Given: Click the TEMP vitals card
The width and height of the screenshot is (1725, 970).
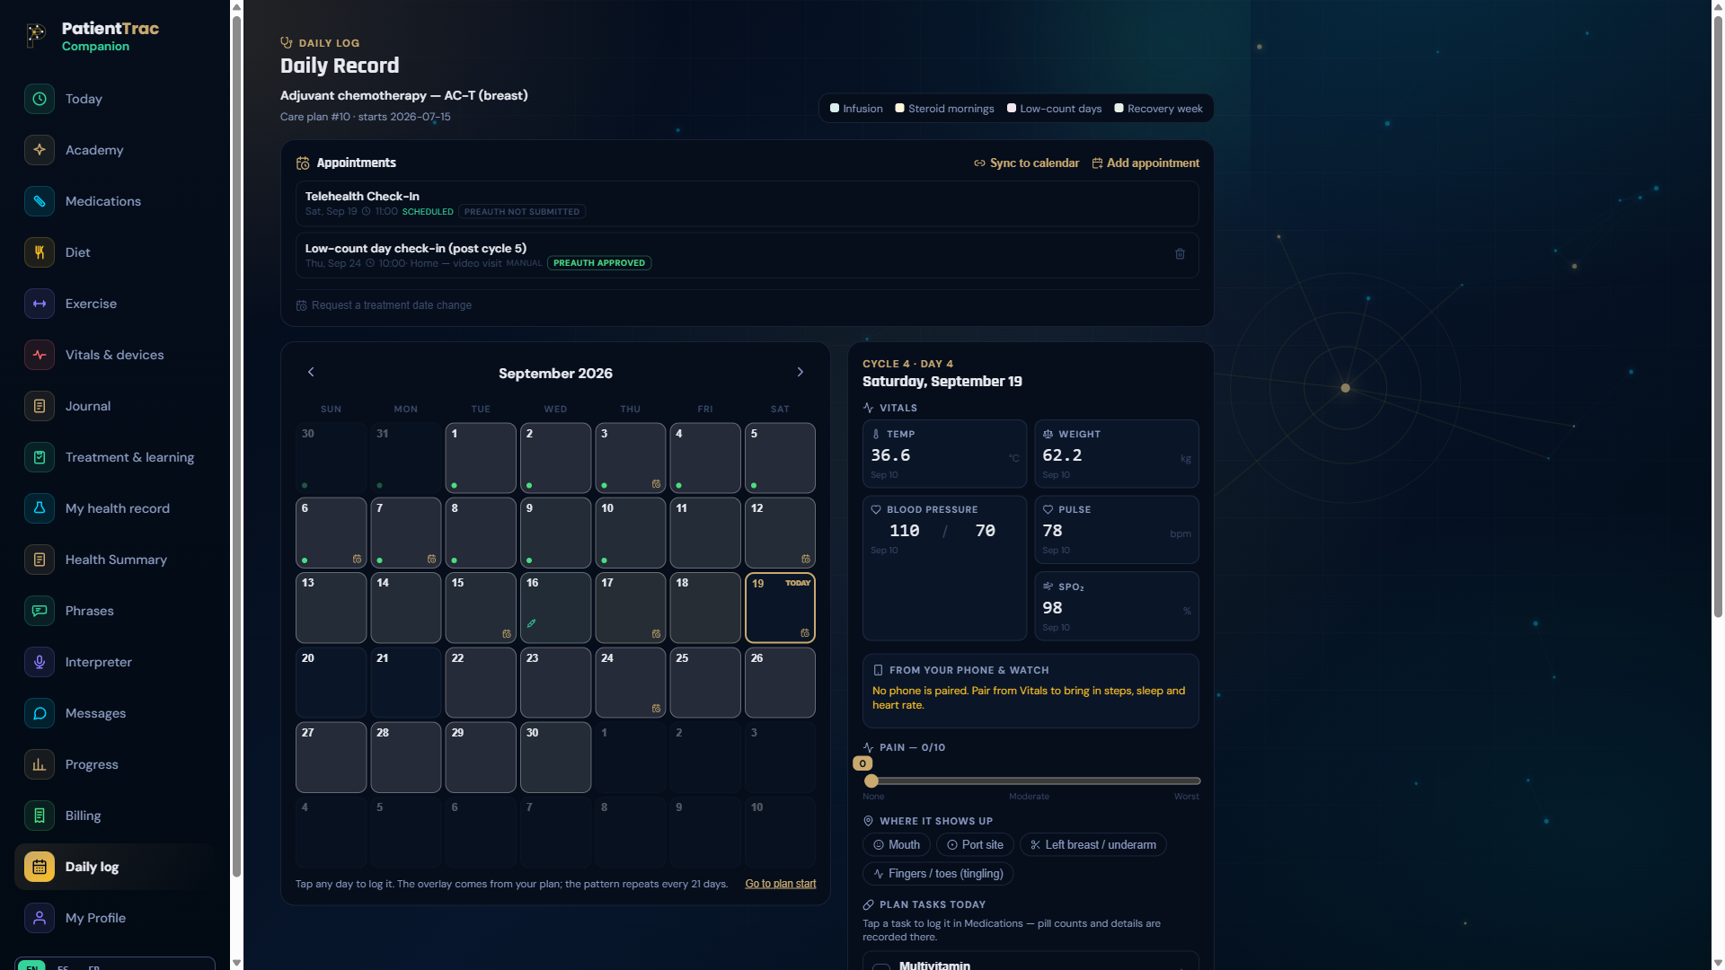Looking at the screenshot, I should point(944,454).
